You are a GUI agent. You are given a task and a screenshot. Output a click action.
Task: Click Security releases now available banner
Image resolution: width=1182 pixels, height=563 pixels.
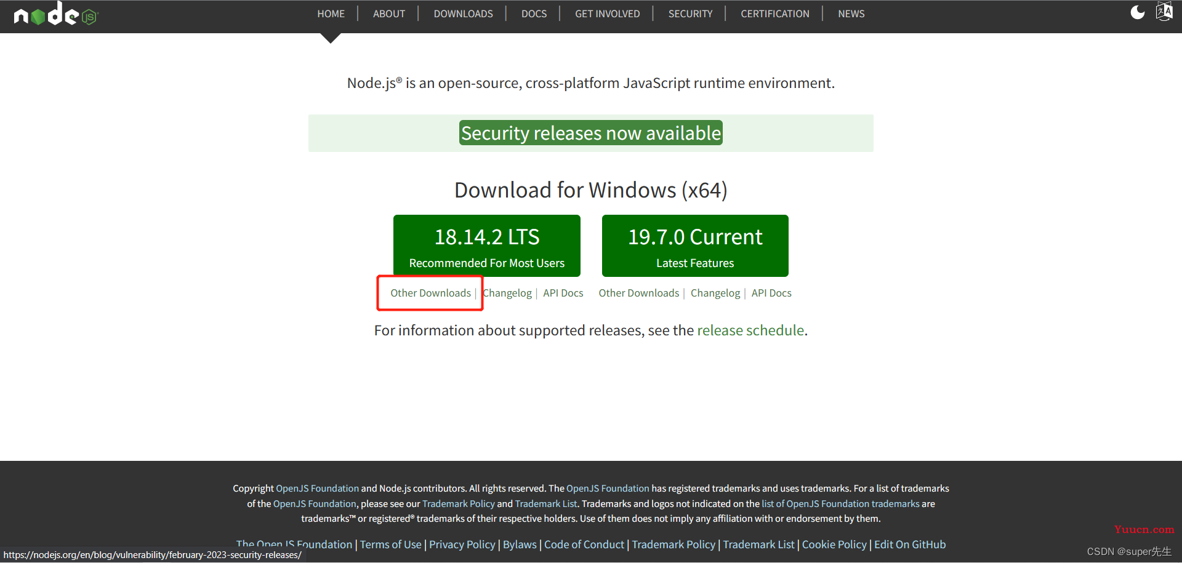coord(591,133)
